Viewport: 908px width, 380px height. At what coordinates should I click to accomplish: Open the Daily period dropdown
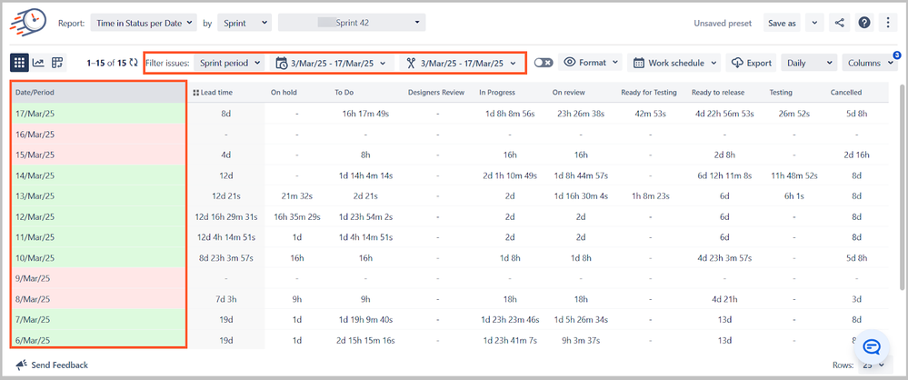(809, 63)
